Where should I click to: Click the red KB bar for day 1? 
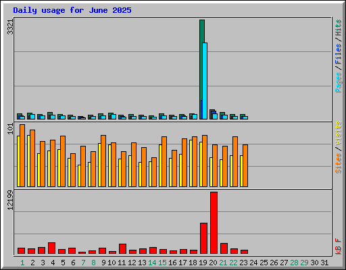point(21,250)
